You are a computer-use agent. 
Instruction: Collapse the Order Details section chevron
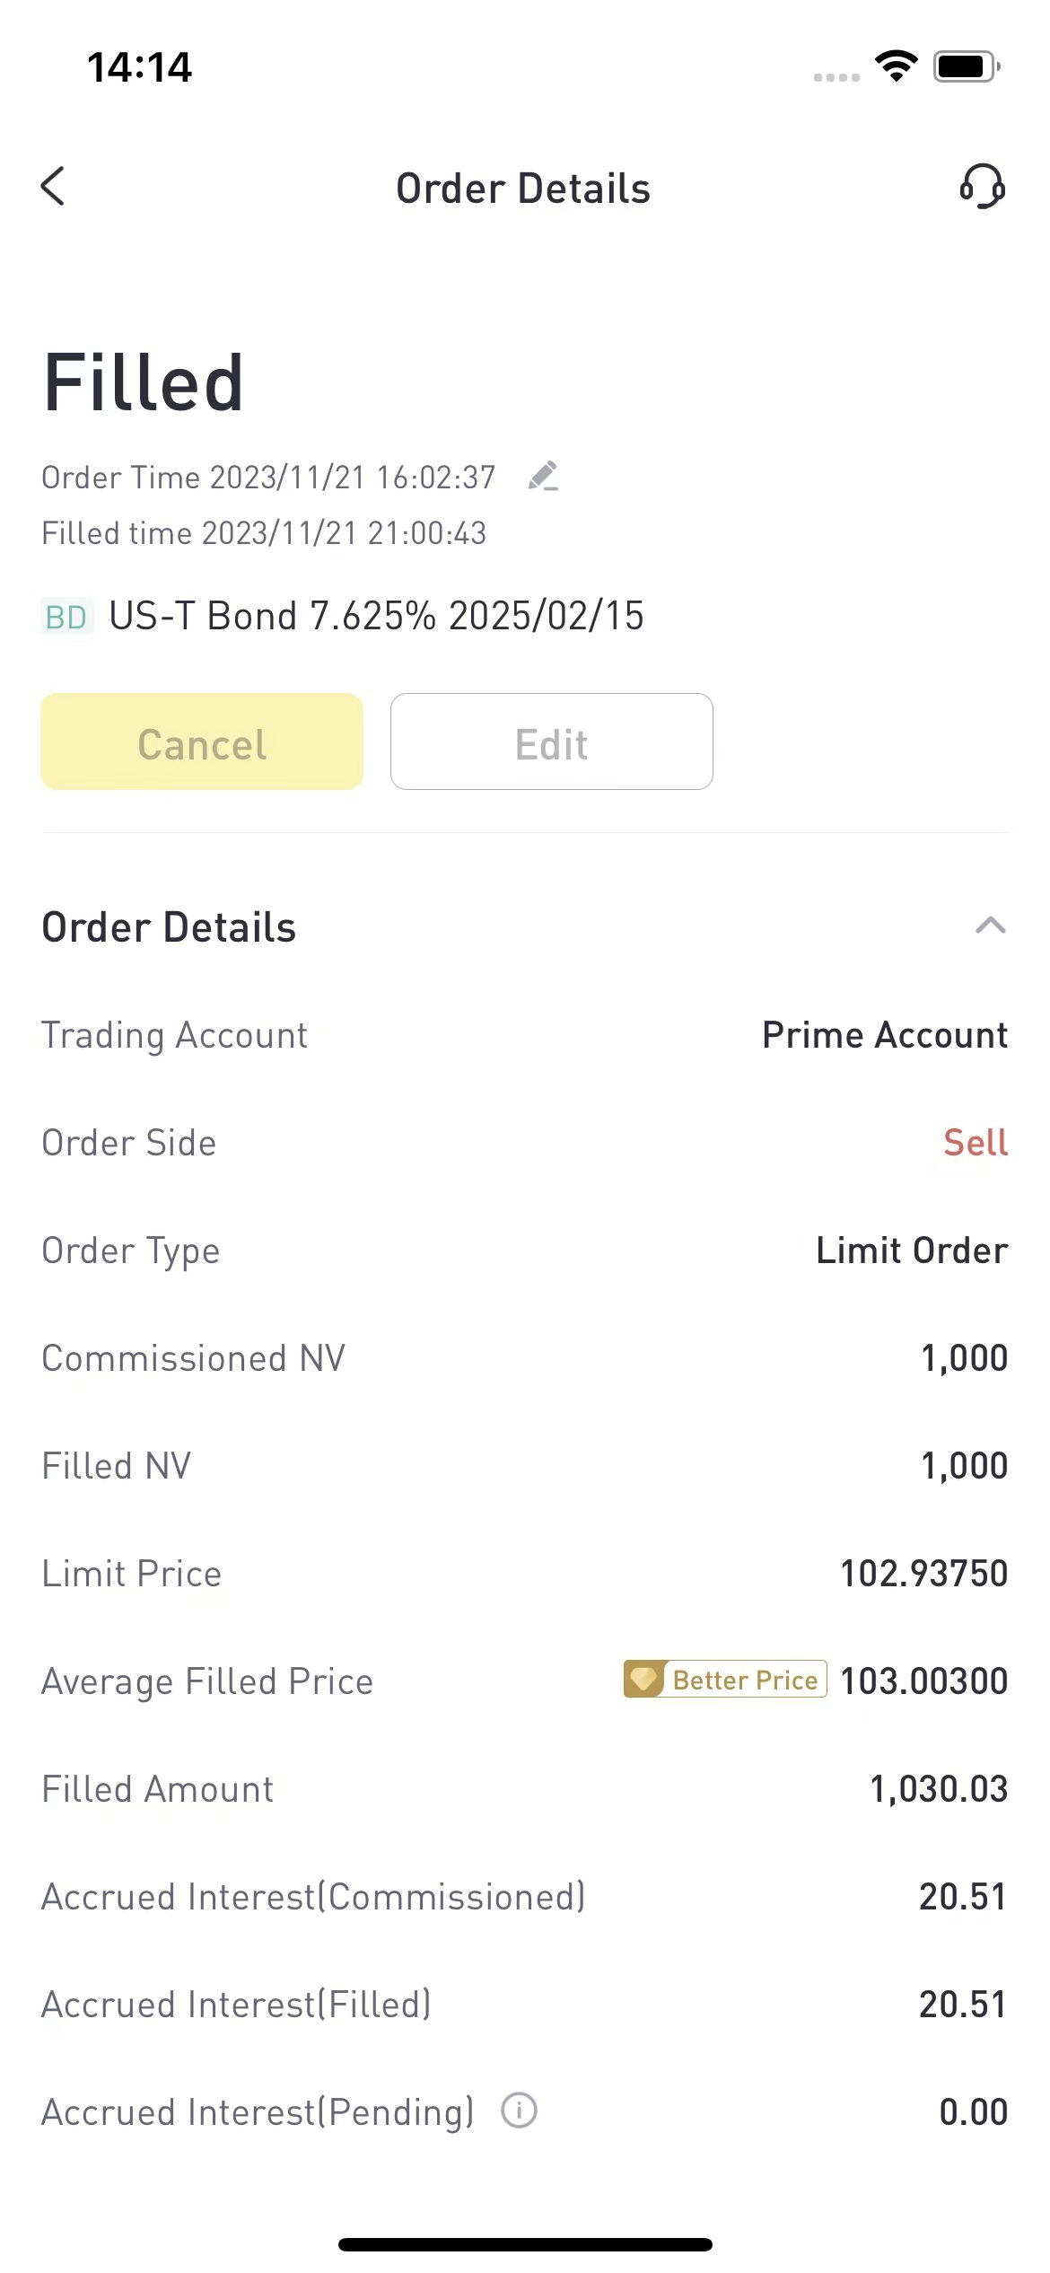click(990, 926)
